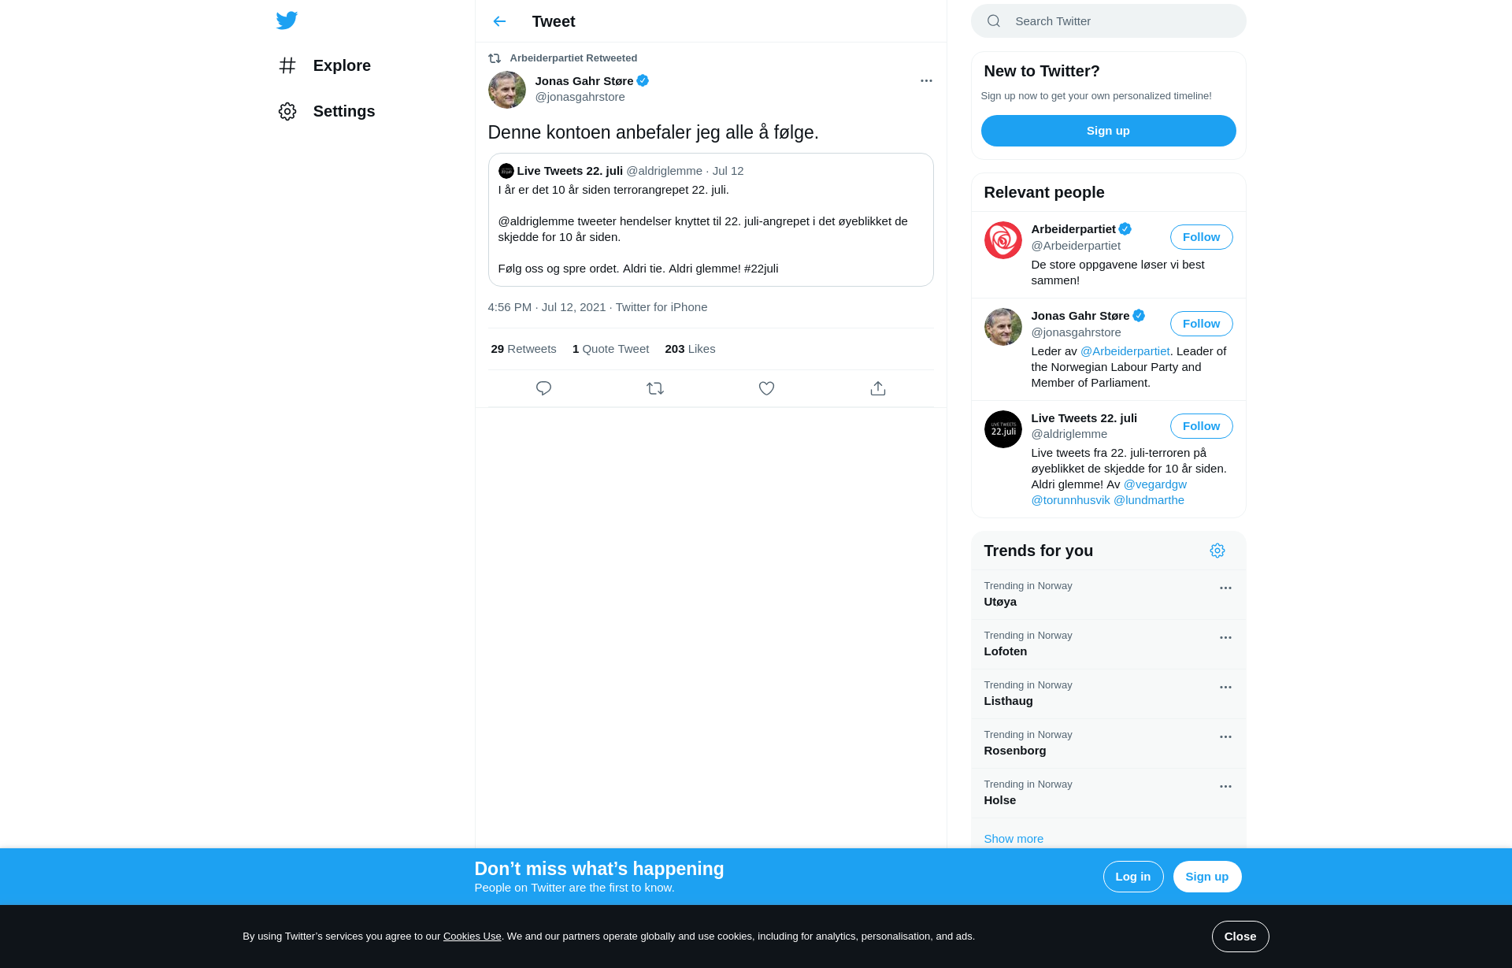Open more options for the Utøya trend

(x=1225, y=588)
